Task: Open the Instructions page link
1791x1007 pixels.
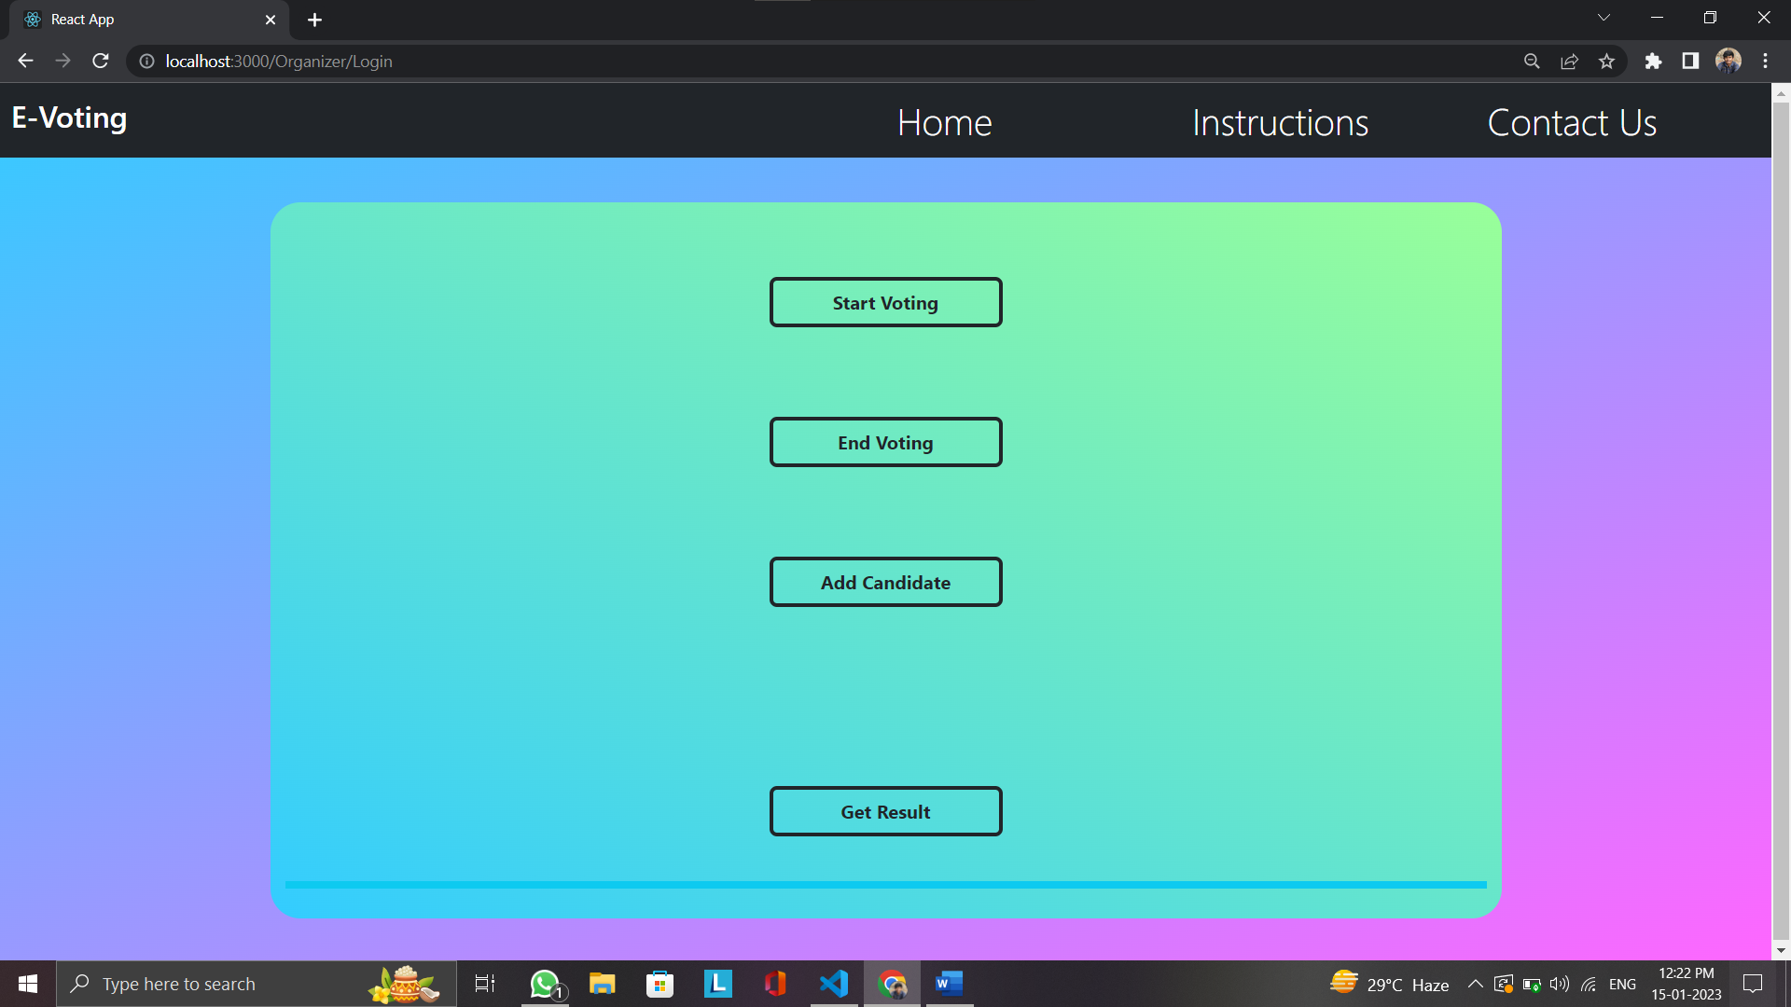Action: coord(1280,123)
